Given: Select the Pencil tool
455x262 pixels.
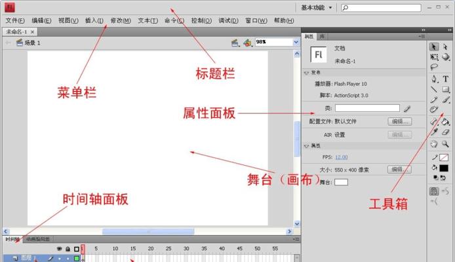Looking at the screenshot, I should [x=434, y=100].
